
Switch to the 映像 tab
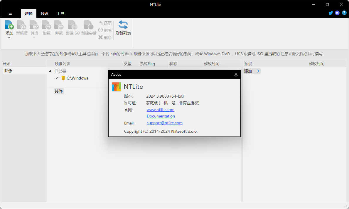(x=29, y=13)
